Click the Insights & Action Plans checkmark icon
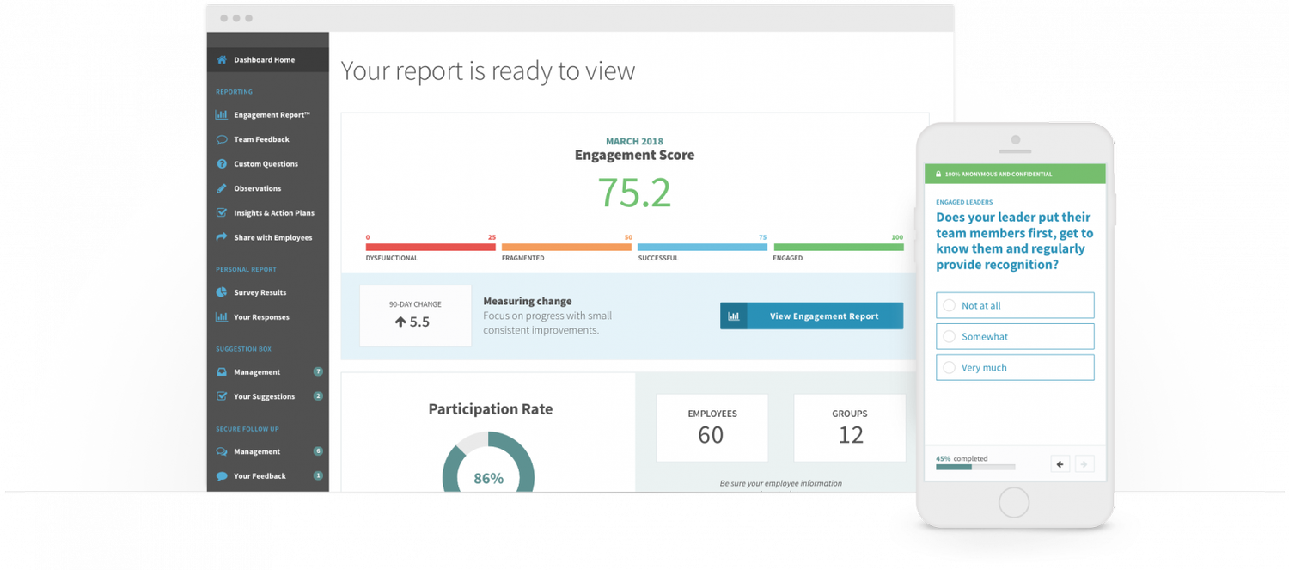Screen dimensions: 1289x570 click(x=222, y=213)
